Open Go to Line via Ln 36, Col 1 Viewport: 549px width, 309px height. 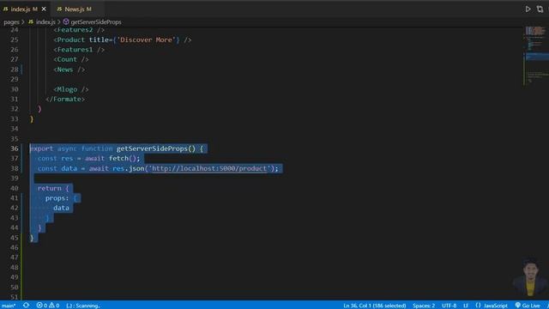pos(374,306)
